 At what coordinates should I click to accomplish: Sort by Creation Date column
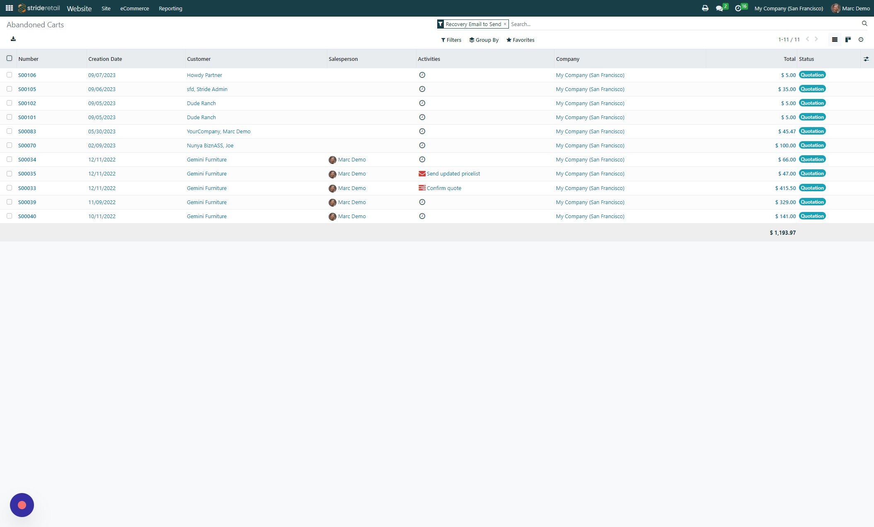coord(105,59)
